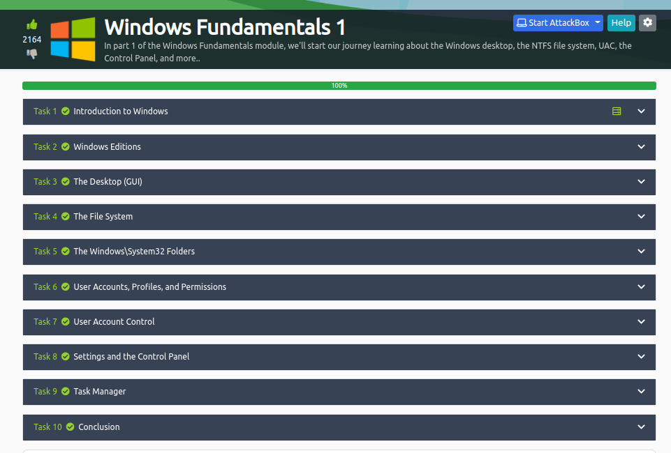Open 'Conclusion' task title
Viewport: 671px width, 453px height.
(99, 427)
